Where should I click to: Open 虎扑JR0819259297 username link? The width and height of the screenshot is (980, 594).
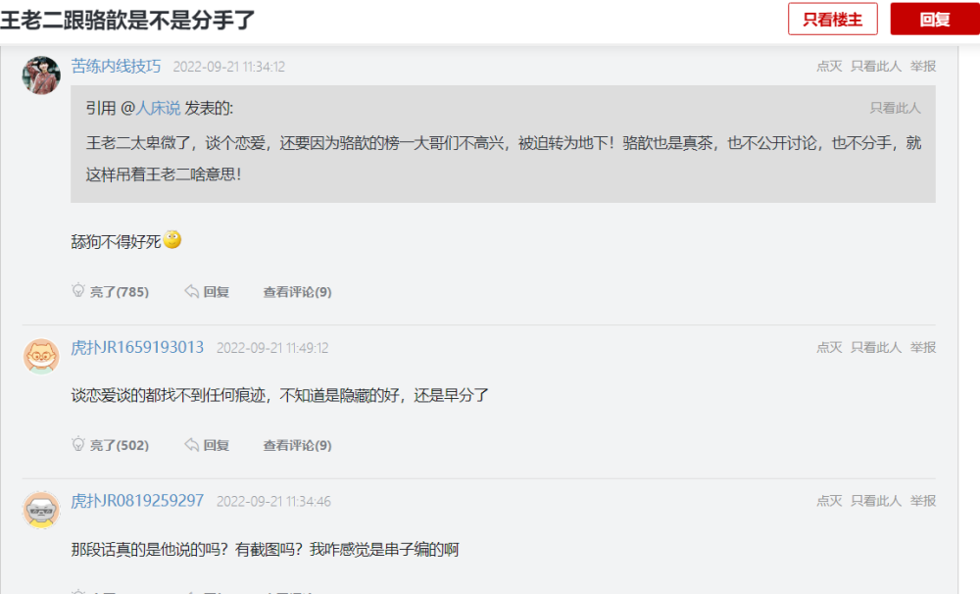137,501
